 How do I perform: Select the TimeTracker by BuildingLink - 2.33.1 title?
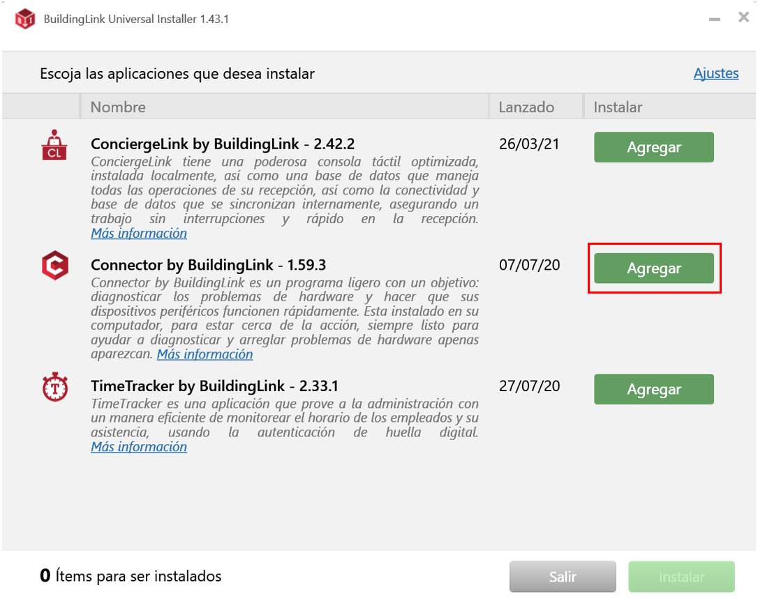[215, 386]
